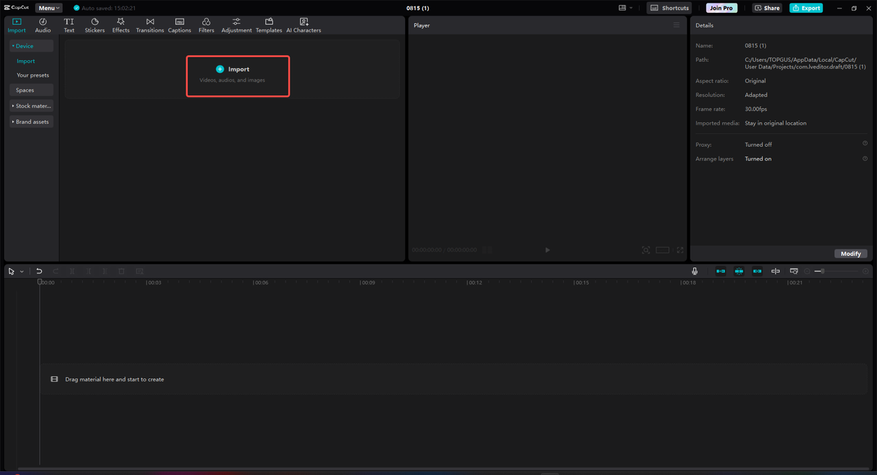This screenshot has width=877, height=475.
Task: Open the Audio library tab
Action: point(43,25)
